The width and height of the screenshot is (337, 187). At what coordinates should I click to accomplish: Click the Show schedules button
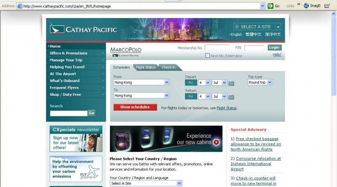135,107
